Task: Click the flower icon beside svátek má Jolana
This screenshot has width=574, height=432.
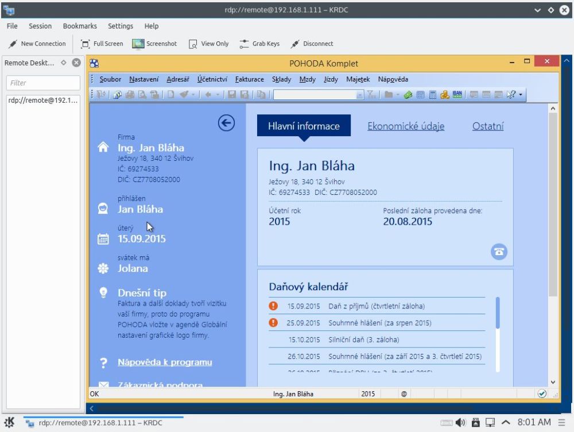Action: [x=103, y=268]
